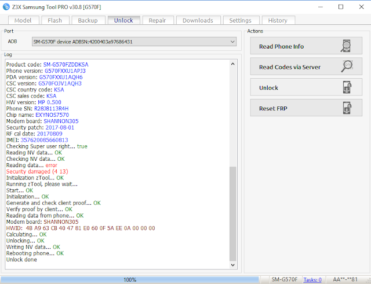Click the Read Codes via Server label
Viewport: 371px width, 284px height.
(290, 67)
